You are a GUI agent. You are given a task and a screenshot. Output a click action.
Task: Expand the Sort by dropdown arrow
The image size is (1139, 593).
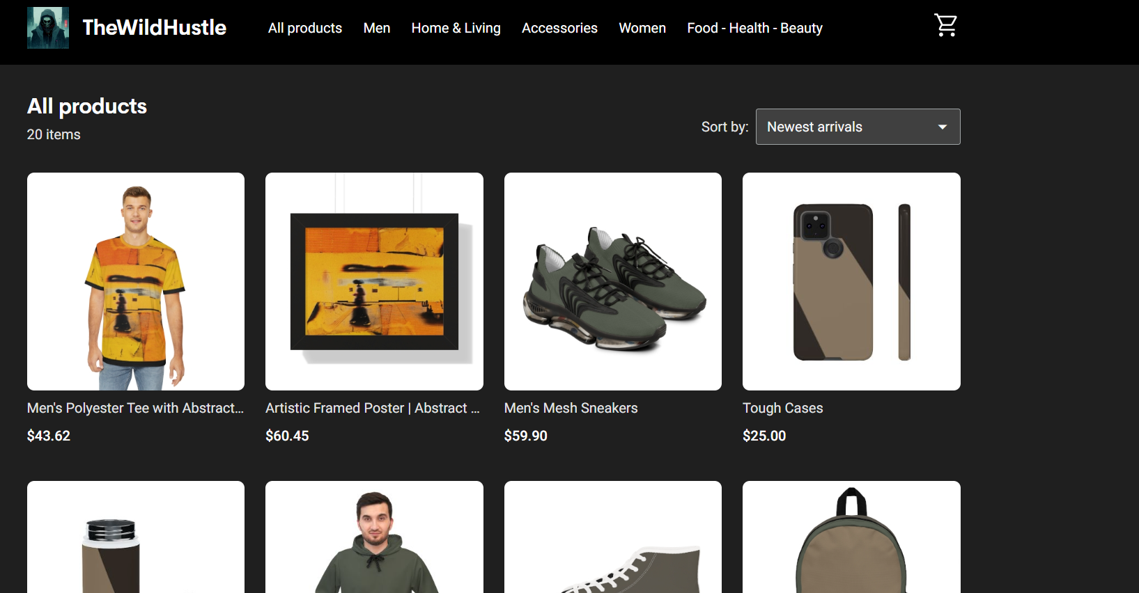coord(942,127)
